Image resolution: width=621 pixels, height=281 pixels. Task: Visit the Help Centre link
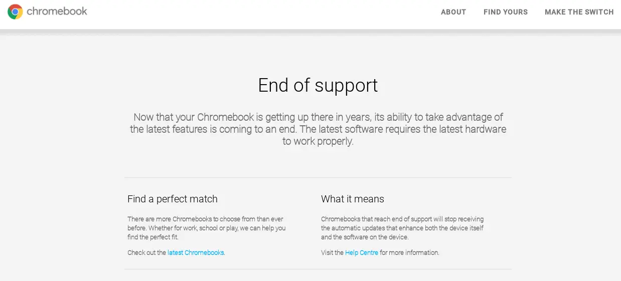click(362, 252)
